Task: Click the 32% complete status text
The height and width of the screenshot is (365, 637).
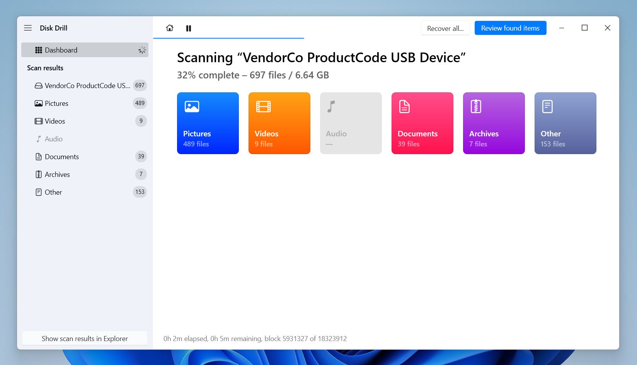Action: tap(253, 75)
